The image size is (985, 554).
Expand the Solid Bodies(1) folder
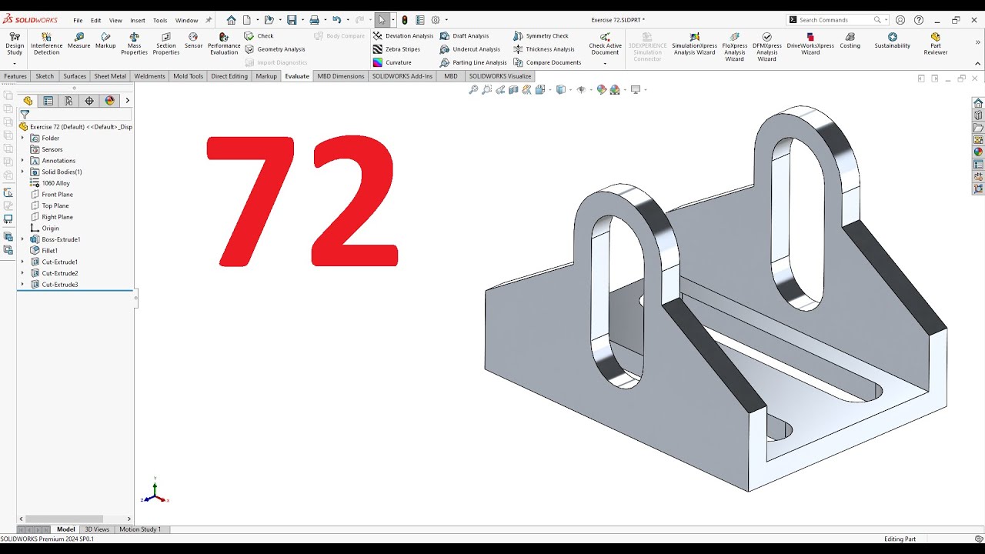[22, 172]
